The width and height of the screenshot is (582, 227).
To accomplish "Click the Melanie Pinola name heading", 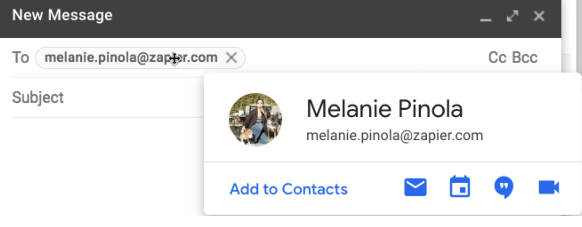I will (385, 109).
